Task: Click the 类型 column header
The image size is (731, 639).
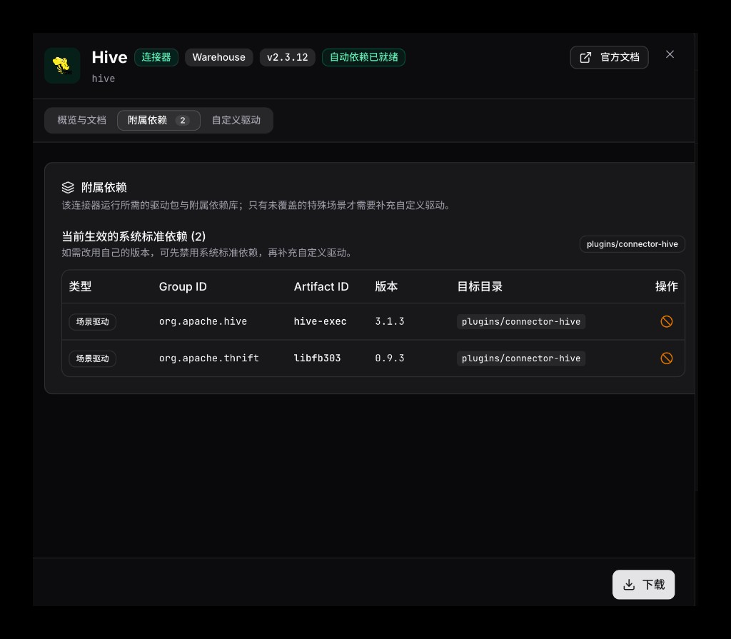Action: click(x=80, y=286)
